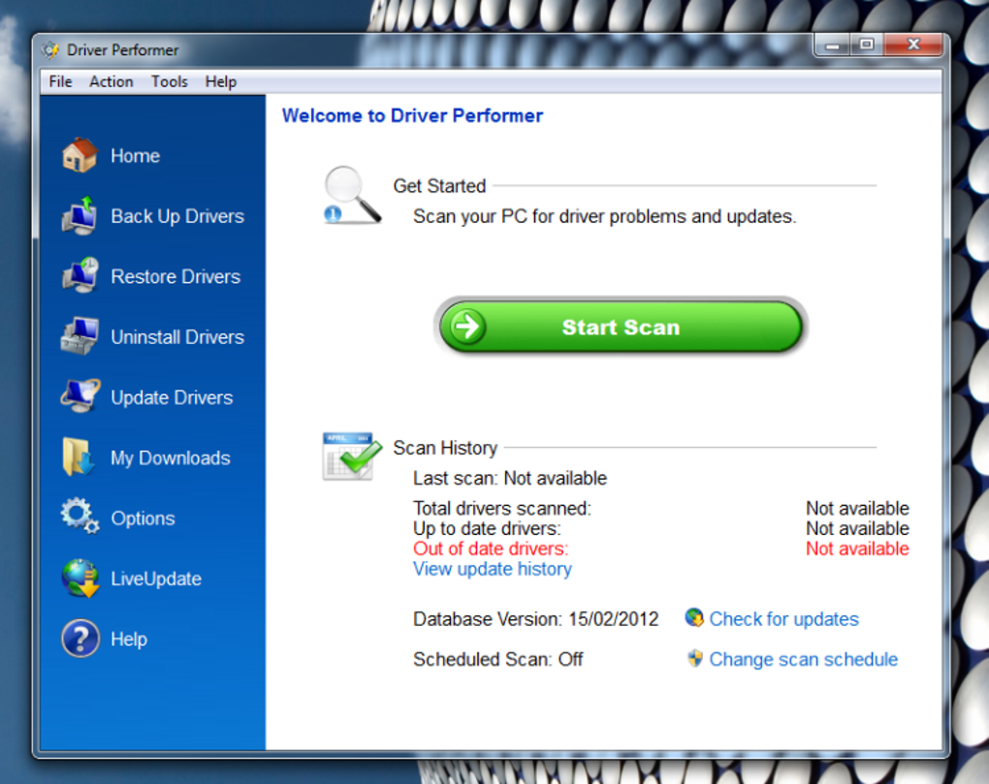989x784 pixels.
Task: Open the Tools menu
Action: (x=169, y=82)
